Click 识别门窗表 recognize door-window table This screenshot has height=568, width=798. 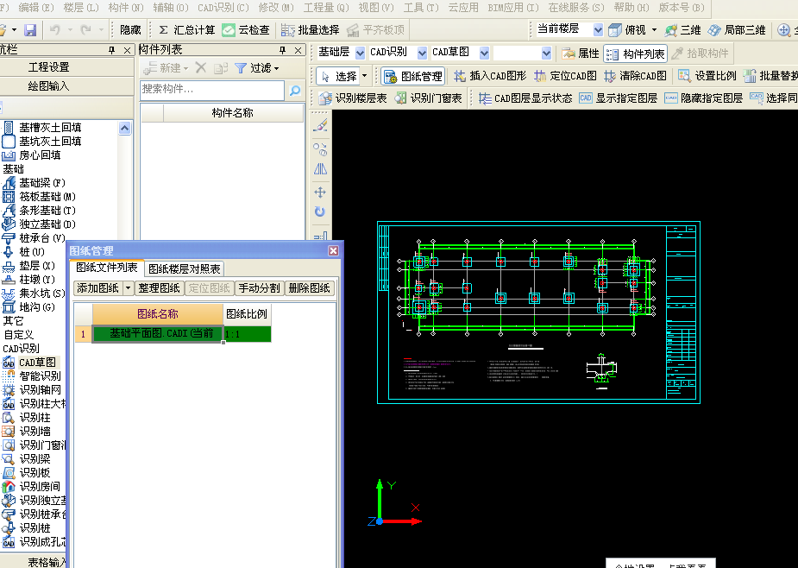coord(429,98)
